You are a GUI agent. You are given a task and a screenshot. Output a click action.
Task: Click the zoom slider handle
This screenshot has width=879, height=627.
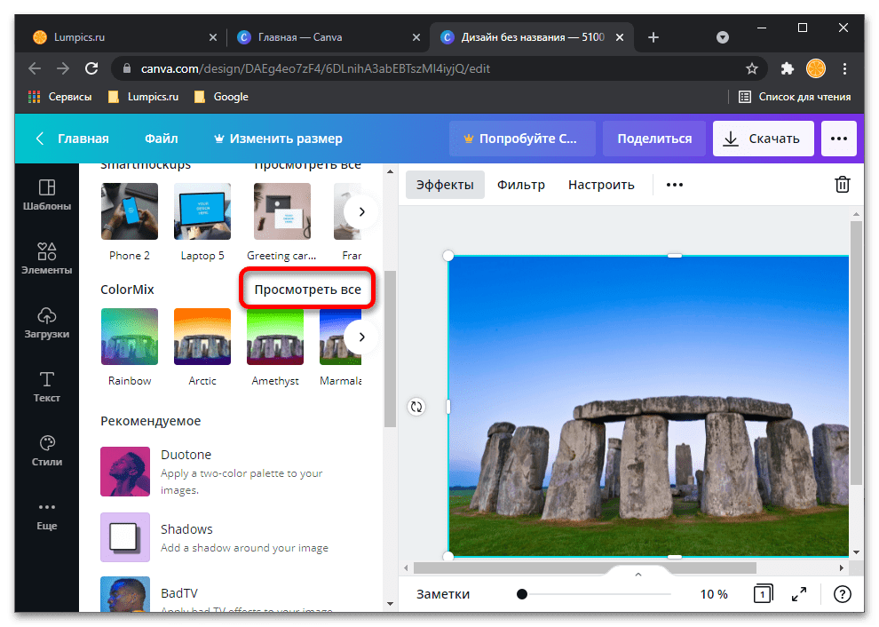[x=522, y=594]
